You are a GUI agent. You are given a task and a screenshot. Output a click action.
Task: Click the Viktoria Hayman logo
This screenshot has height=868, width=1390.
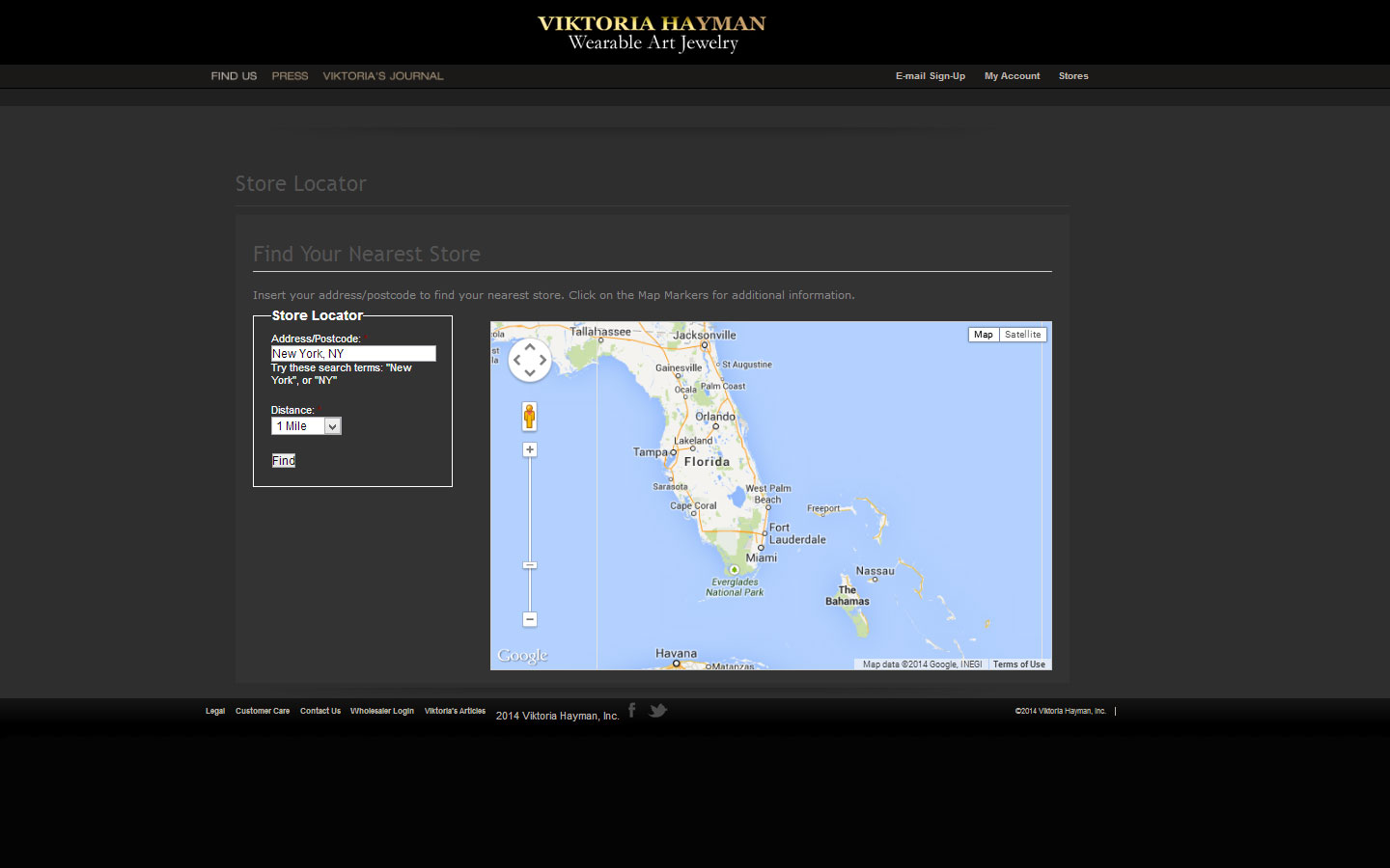tap(652, 33)
